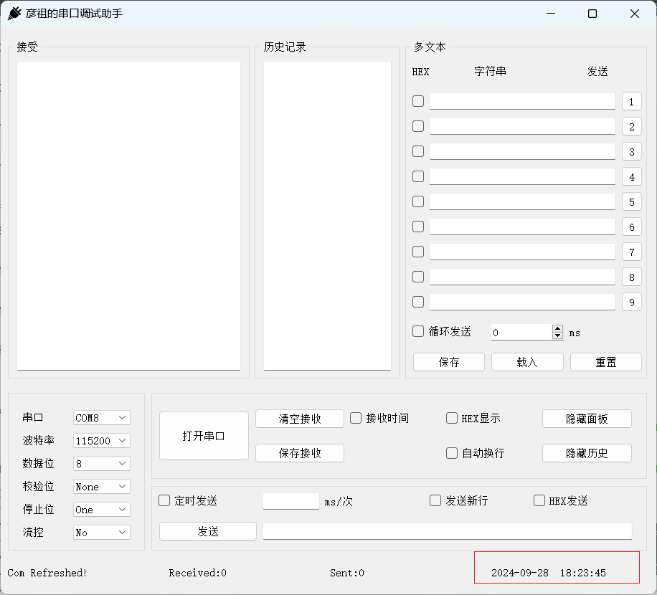Click the 打开串口 button
This screenshot has width=657, height=595.
204,436
